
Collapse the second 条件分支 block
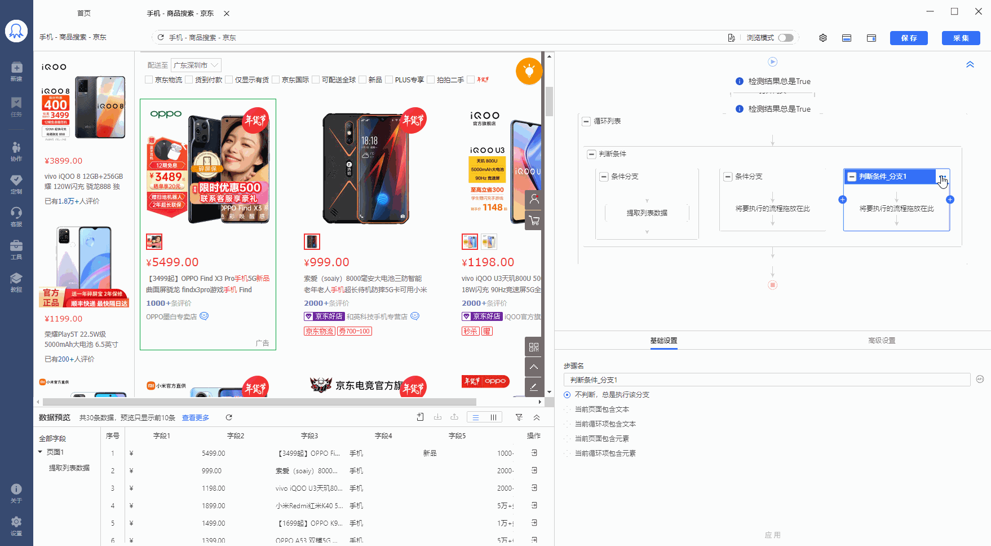(x=728, y=177)
